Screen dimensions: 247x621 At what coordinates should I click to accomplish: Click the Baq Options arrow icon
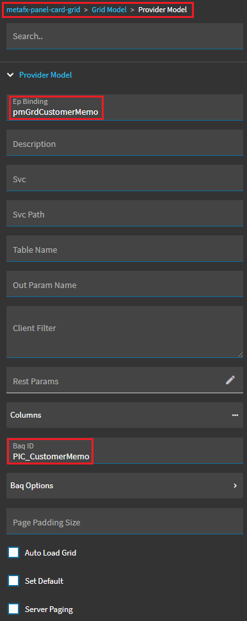[x=235, y=486]
